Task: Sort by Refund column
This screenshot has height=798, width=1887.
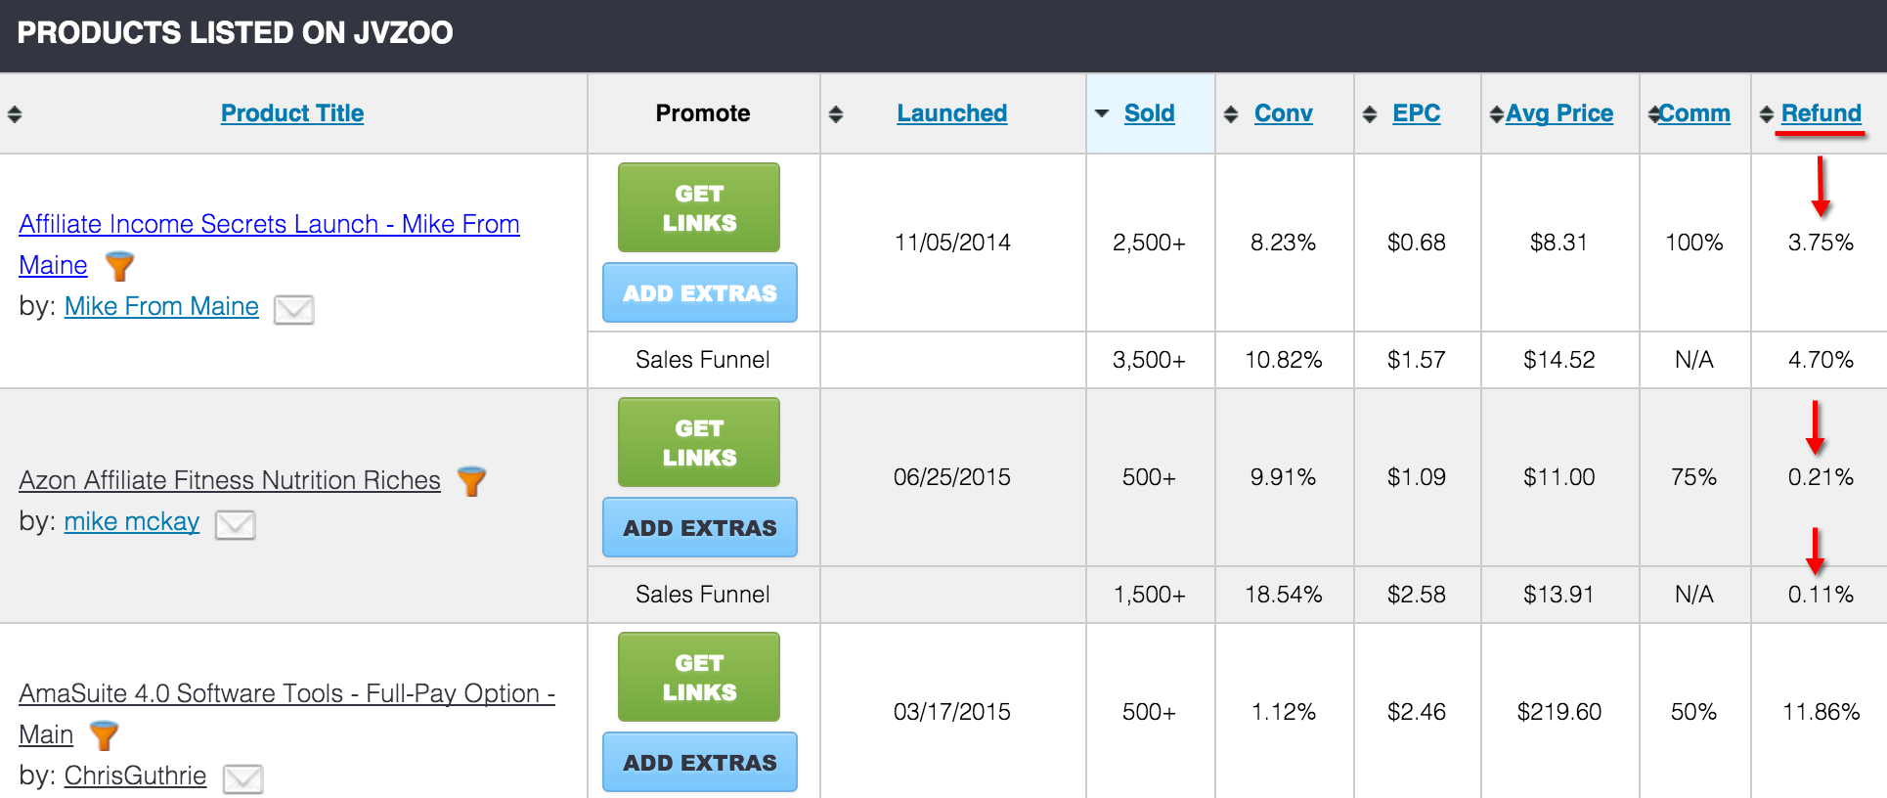Action: point(1821,113)
